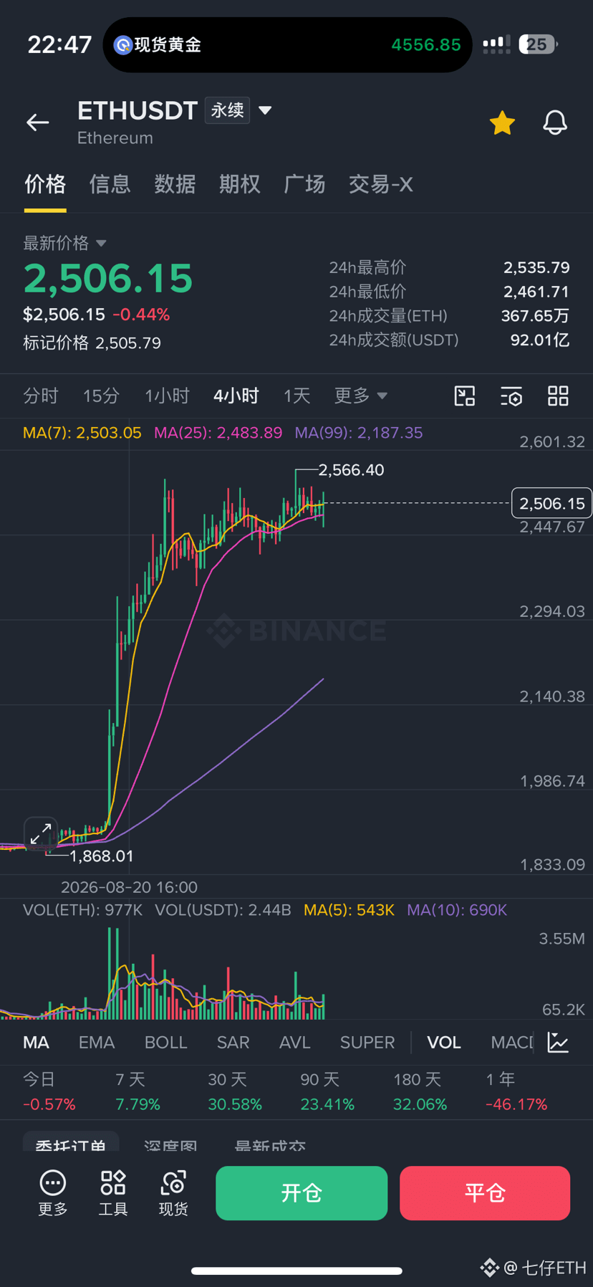Switch to the 价格 tab
Screen dimensions: 593x1287
click(x=45, y=184)
